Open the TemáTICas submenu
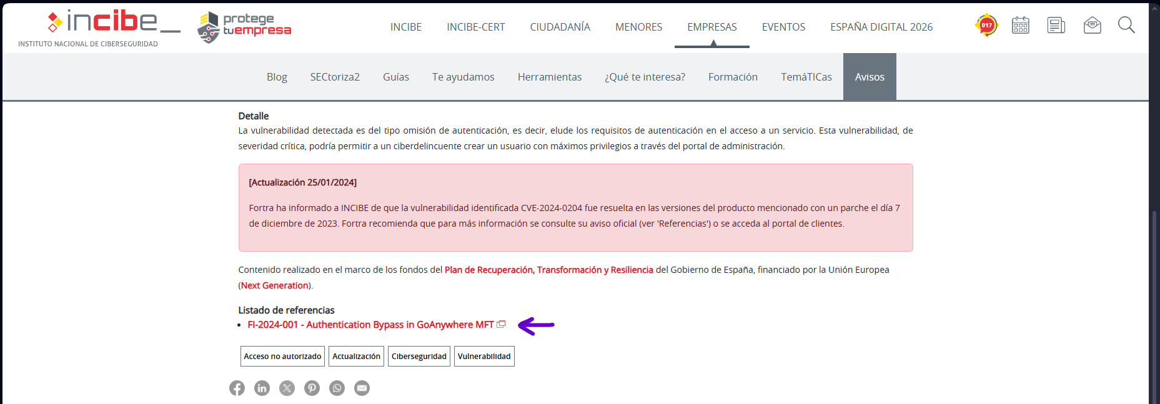The height and width of the screenshot is (404, 1160). 806,77
